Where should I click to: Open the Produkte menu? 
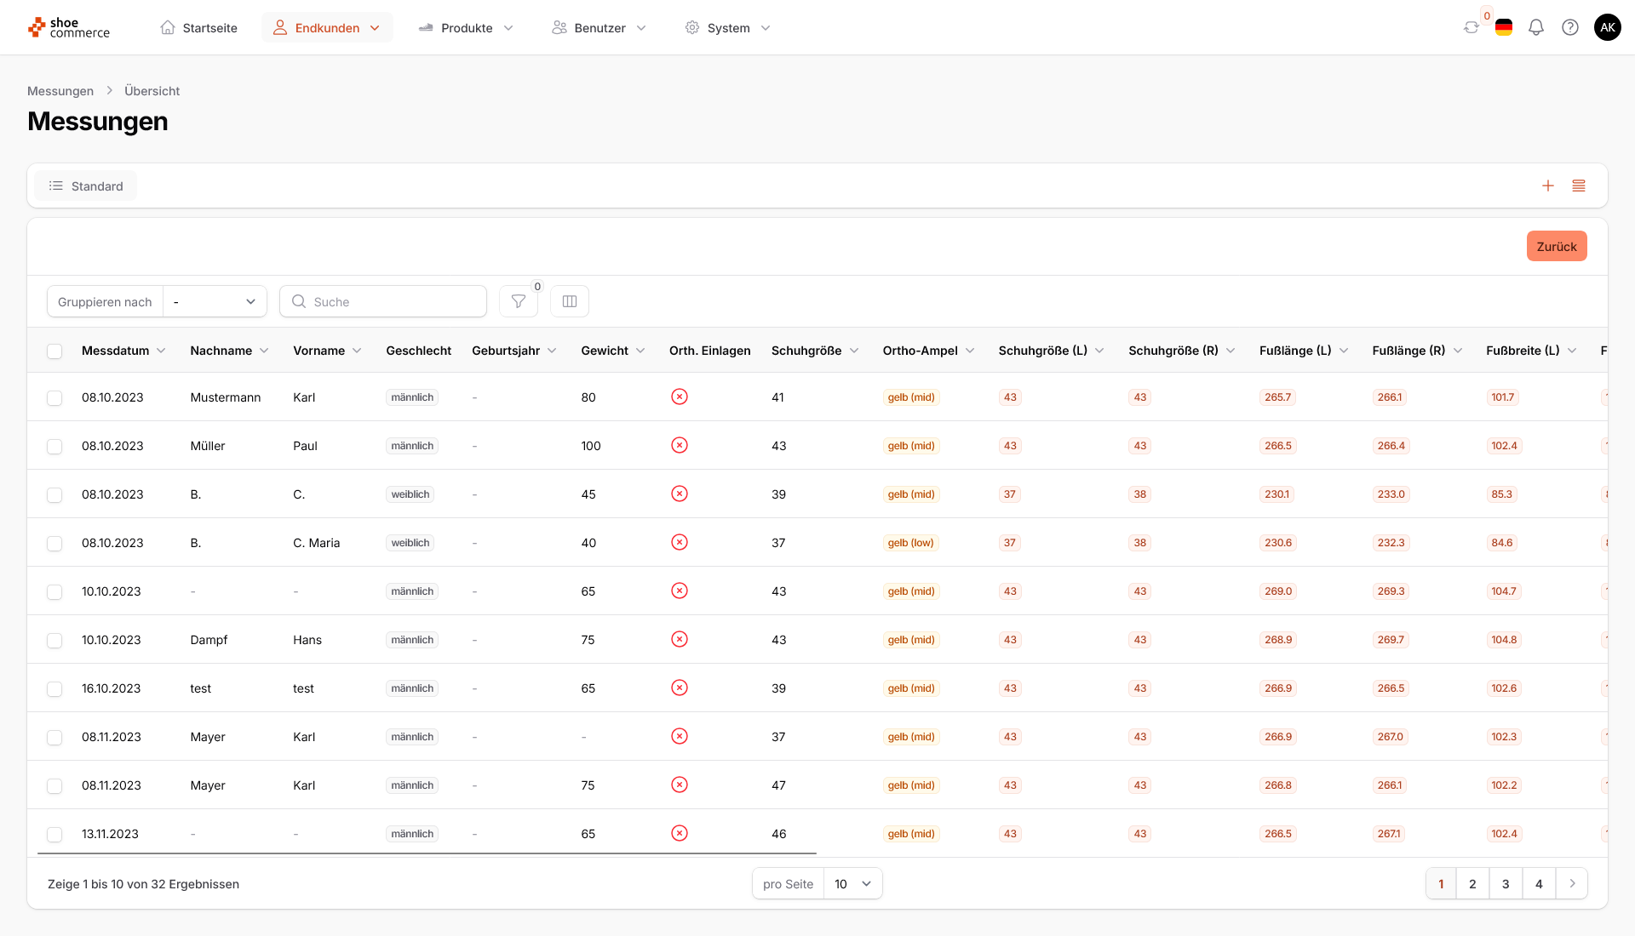click(466, 27)
